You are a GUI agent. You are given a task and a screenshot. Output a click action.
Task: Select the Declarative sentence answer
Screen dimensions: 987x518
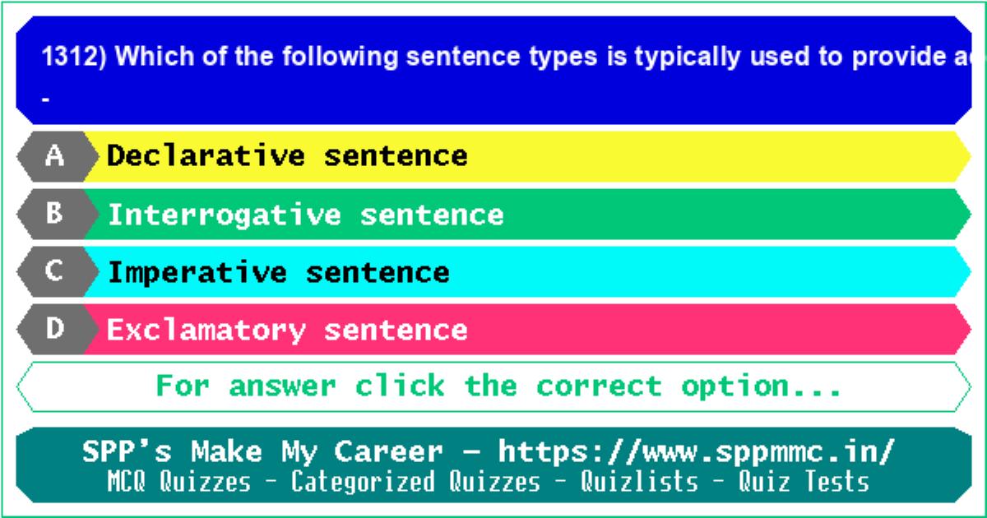tap(287, 155)
